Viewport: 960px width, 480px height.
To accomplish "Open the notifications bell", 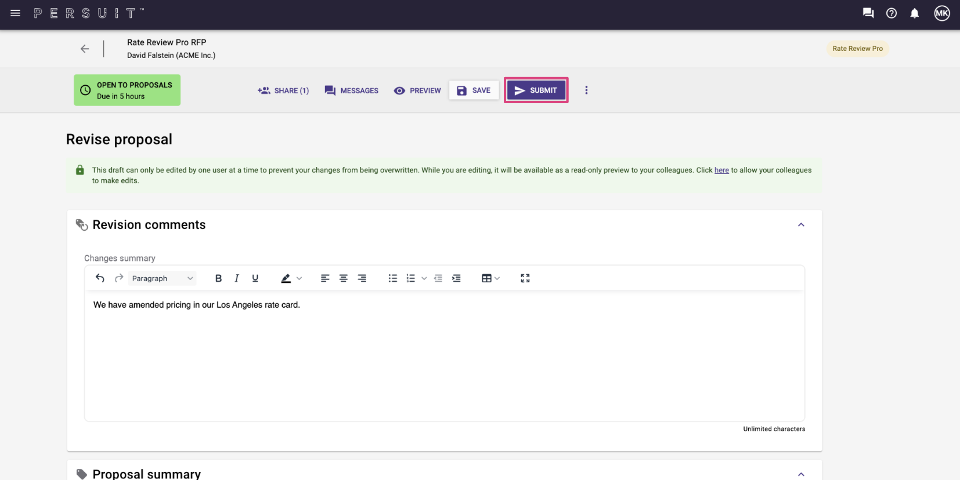I will [915, 13].
